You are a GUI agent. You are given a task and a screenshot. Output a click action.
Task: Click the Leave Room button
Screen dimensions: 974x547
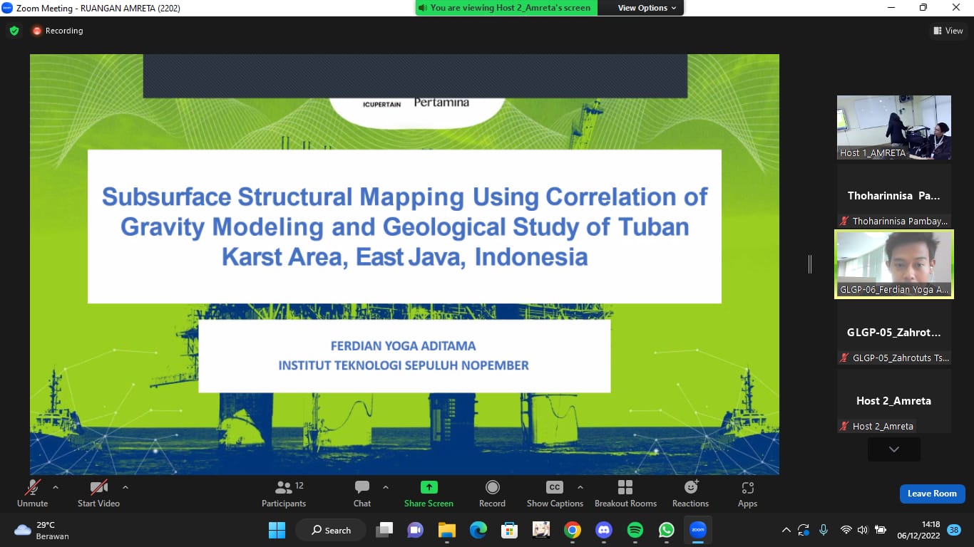[932, 494]
